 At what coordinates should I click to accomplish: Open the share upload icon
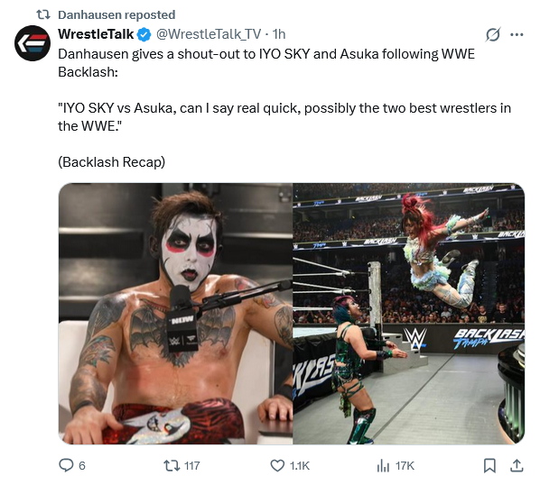[517, 466]
